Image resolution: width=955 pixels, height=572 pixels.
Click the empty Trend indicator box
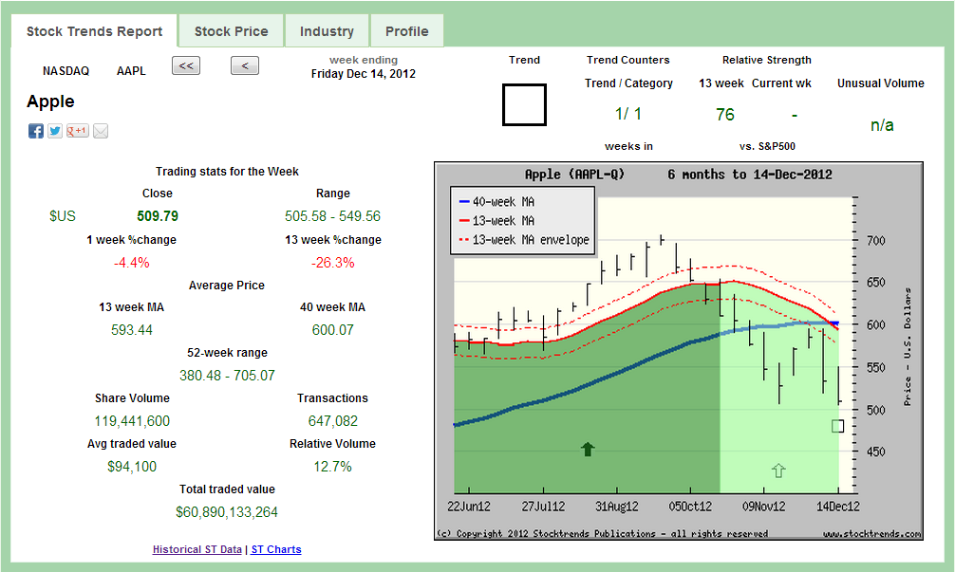524,104
